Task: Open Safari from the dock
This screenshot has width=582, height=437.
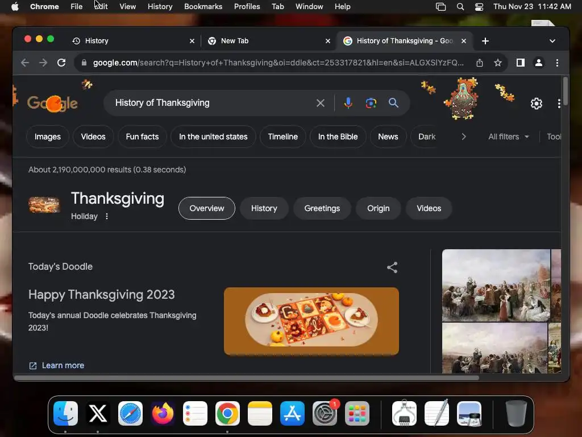Action: click(x=130, y=413)
